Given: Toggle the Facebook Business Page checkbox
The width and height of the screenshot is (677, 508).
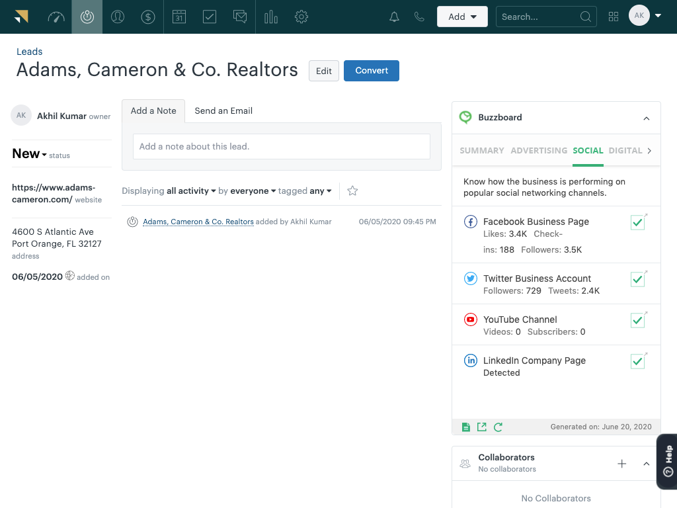Looking at the screenshot, I should click(637, 224).
